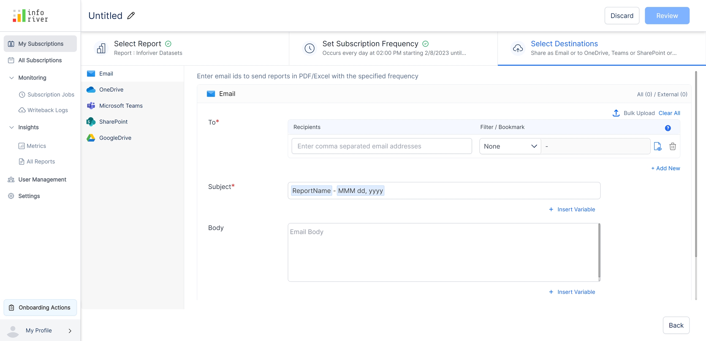Viewport: 706px width, 341px height.
Task: Open the blue help question mark icon
Action: [x=668, y=128]
